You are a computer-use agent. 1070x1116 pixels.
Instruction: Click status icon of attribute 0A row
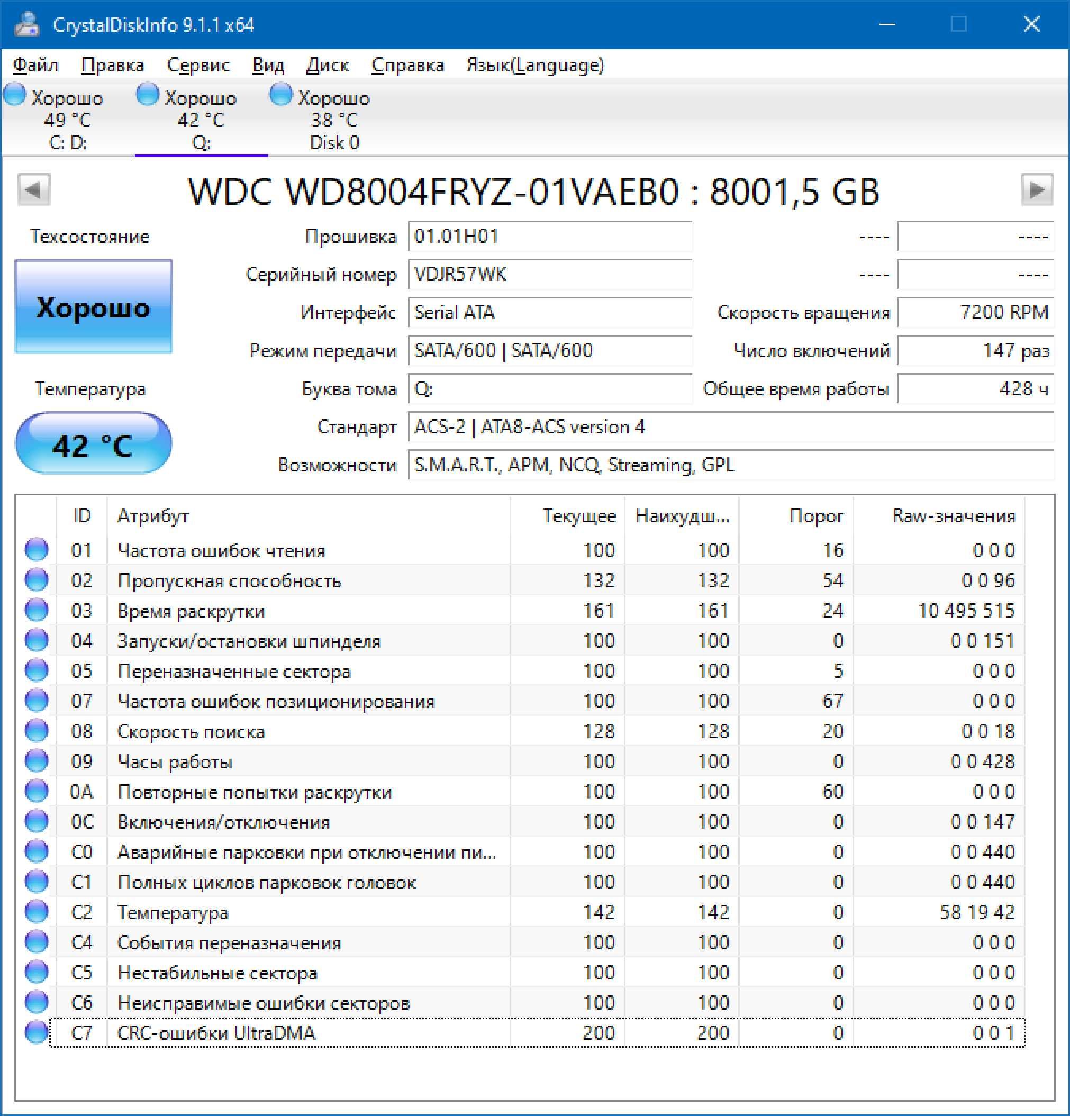(37, 792)
